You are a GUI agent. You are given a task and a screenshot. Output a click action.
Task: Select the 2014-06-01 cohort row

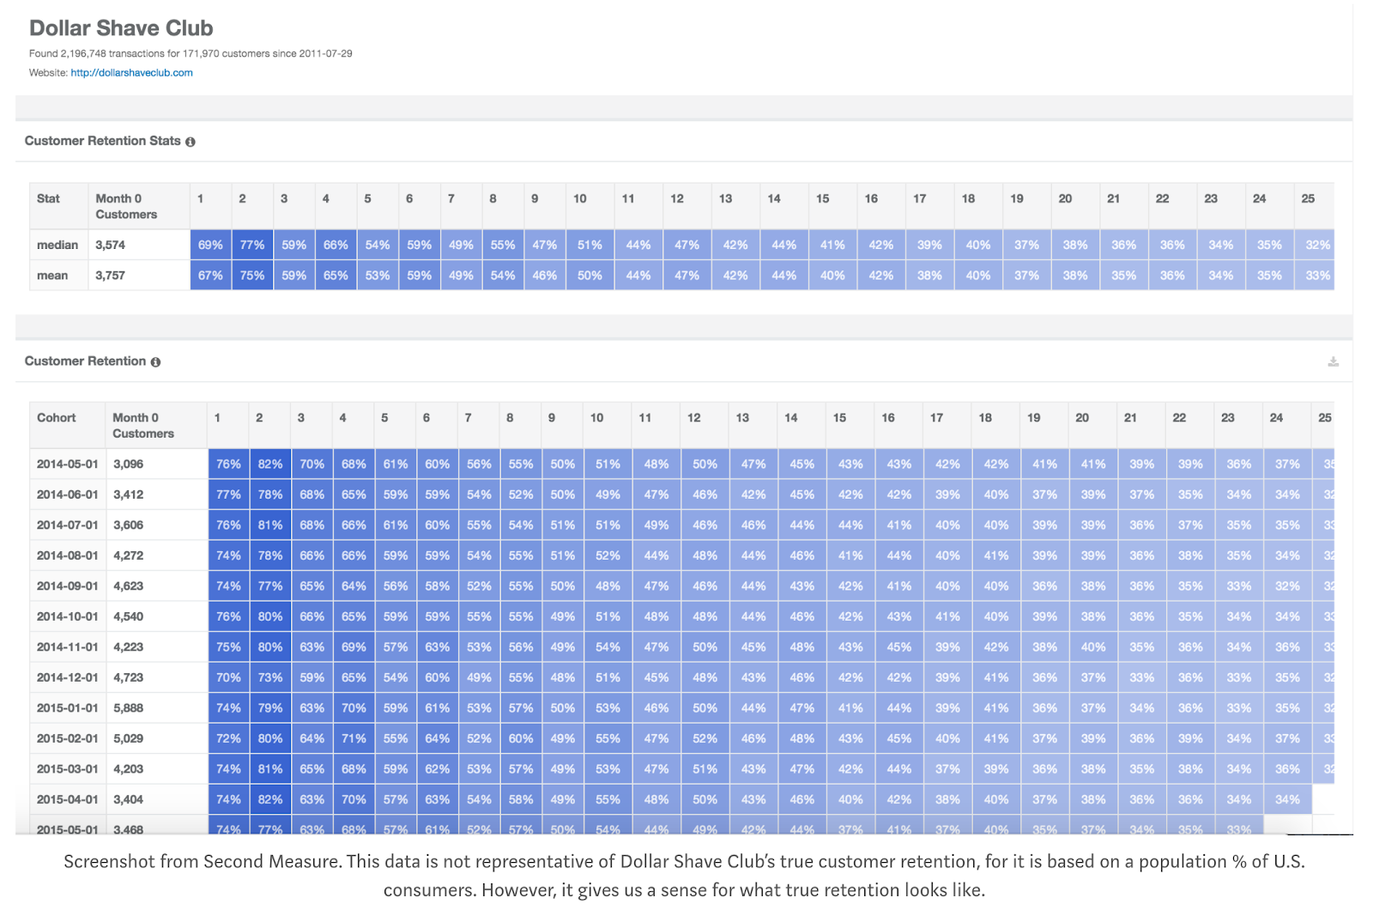pyautogui.click(x=681, y=494)
